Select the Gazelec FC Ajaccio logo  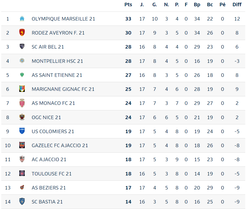point(22,145)
